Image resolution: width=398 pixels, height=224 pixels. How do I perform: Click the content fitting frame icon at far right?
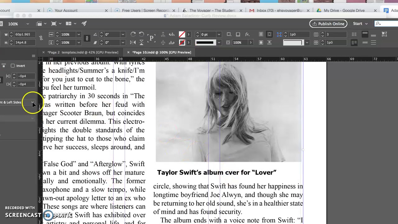[384, 34]
